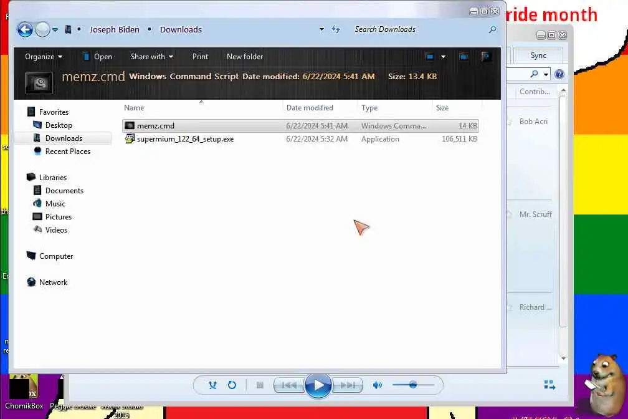Viewport: 628px width, 419px height.
Task: Select supermium_122_64_setup.exe file name
Action: click(185, 139)
